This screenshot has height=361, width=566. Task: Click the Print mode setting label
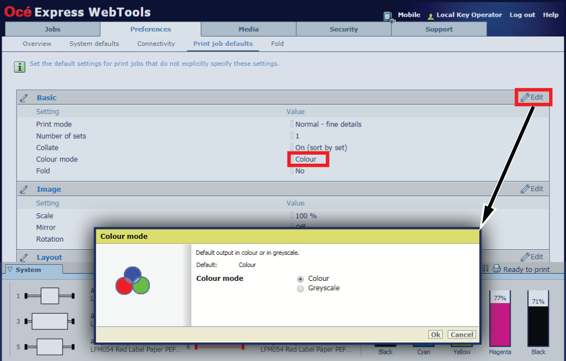tap(54, 124)
